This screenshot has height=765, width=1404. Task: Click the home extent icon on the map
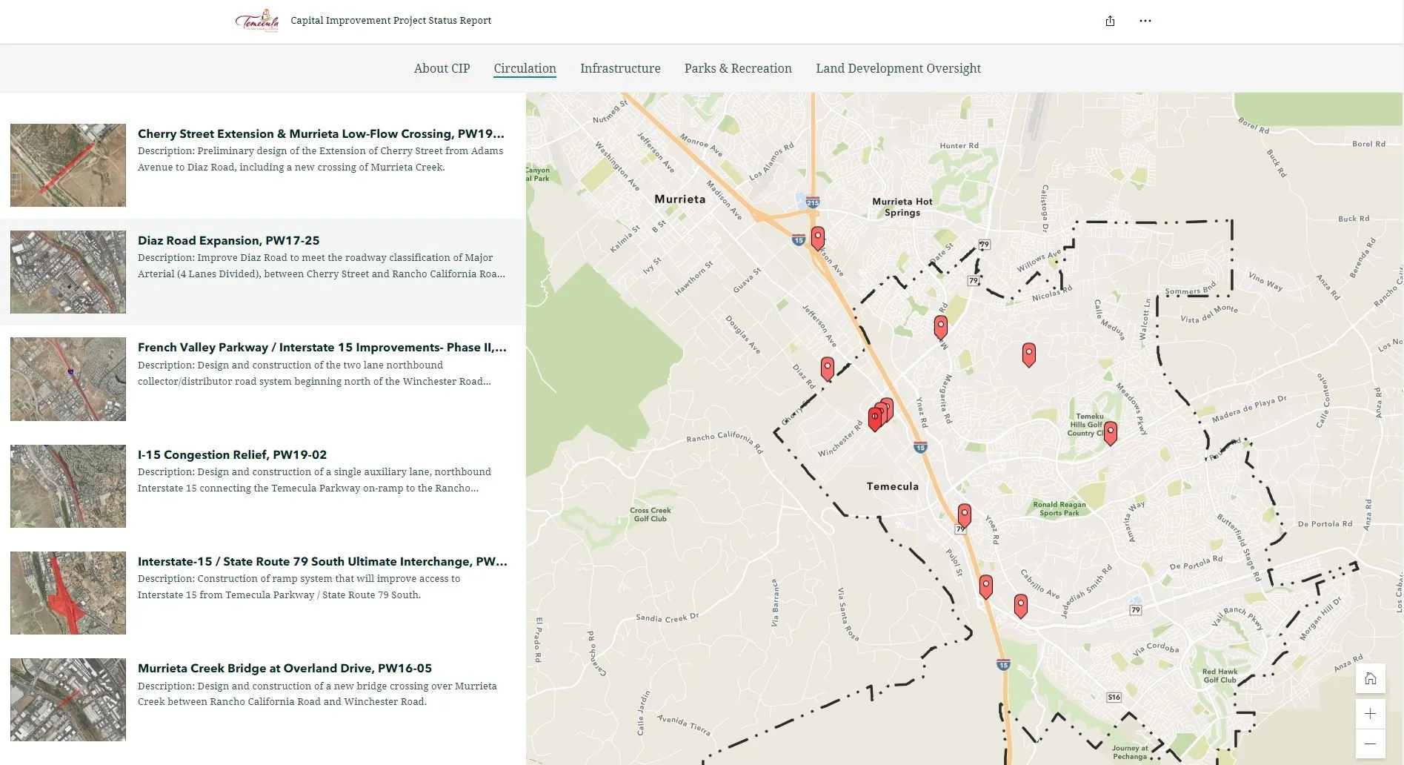[1369, 678]
